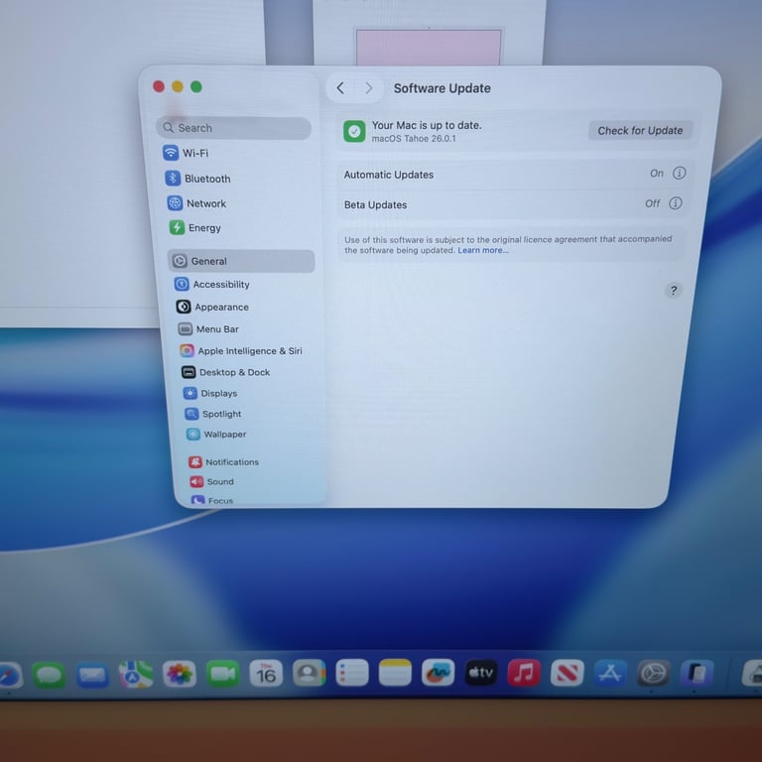Open Sound settings

pos(212,481)
